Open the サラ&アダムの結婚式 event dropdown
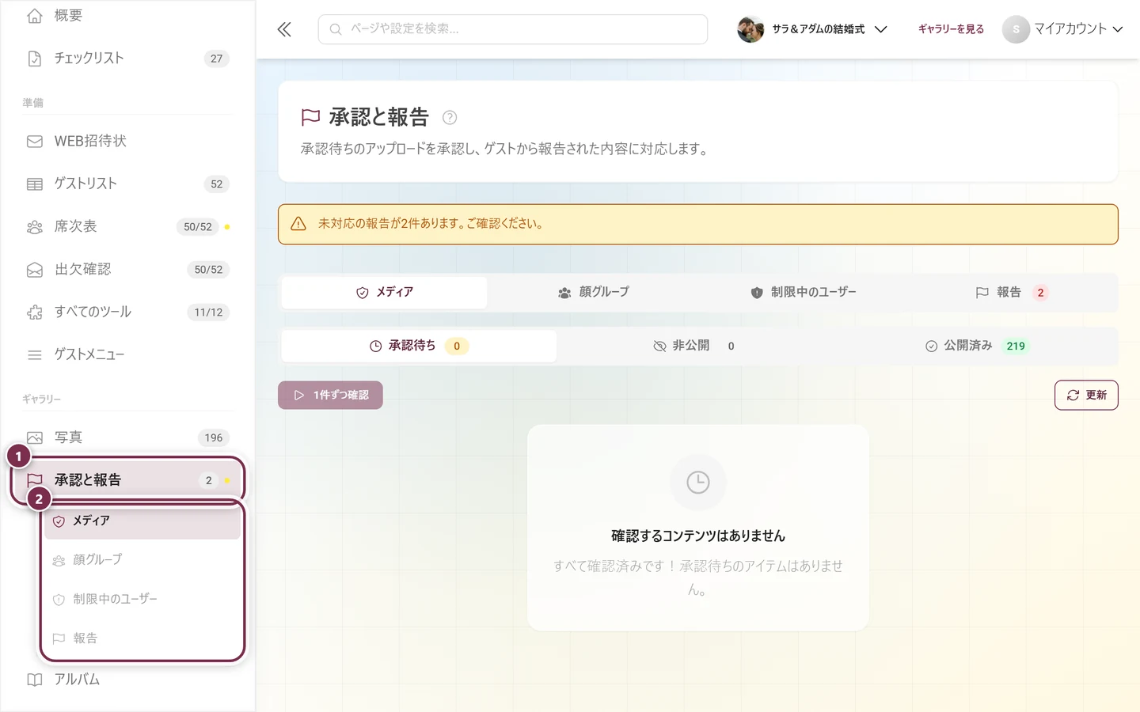1140x712 pixels. pos(812,29)
